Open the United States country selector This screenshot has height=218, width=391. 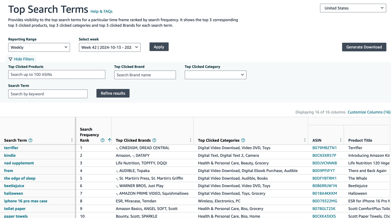tap(353, 8)
